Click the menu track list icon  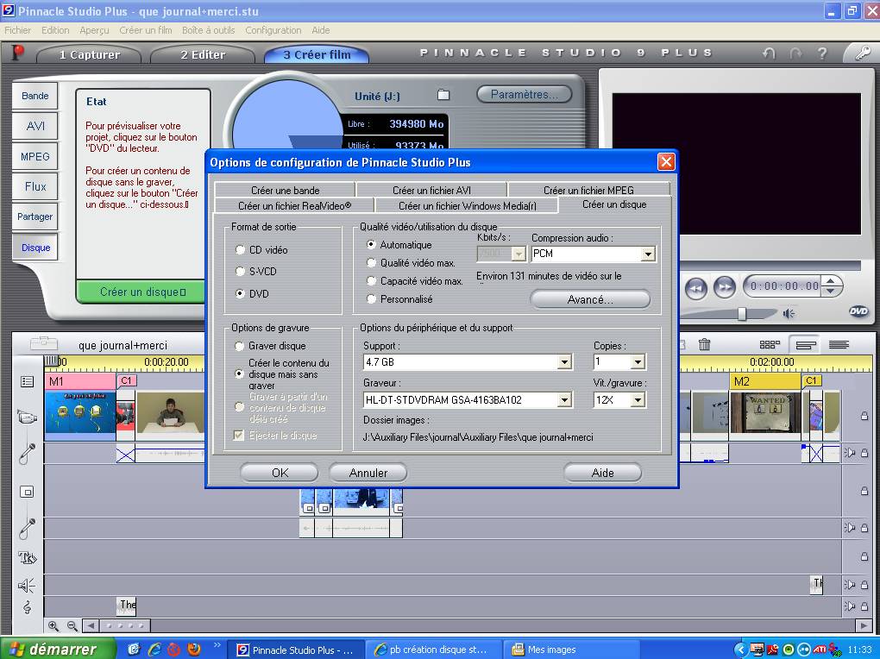[27, 382]
